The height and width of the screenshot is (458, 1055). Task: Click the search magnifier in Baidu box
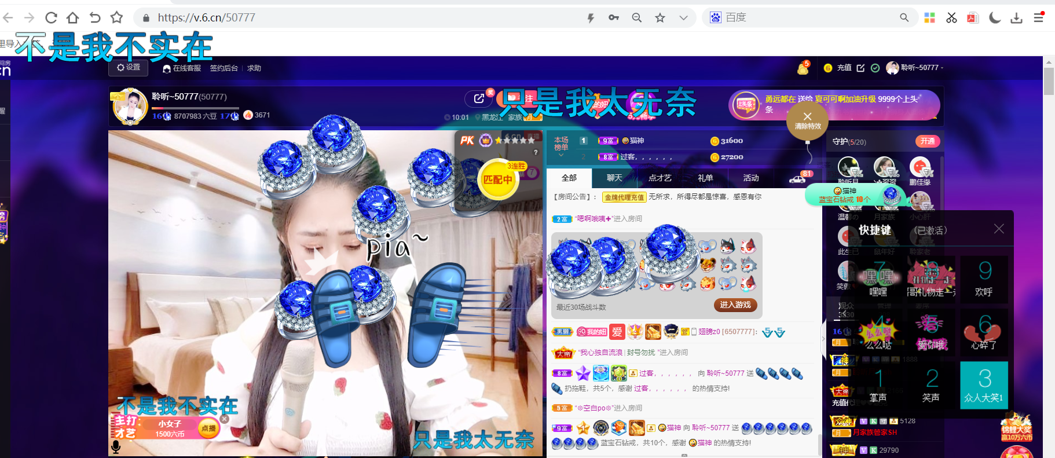[904, 18]
